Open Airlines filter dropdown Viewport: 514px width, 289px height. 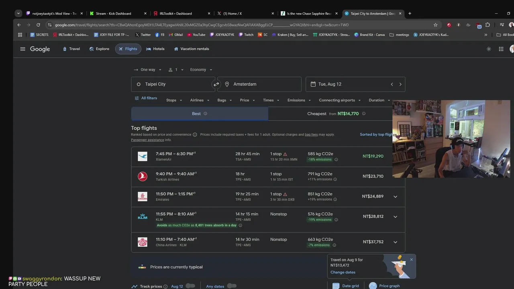coord(200,100)
